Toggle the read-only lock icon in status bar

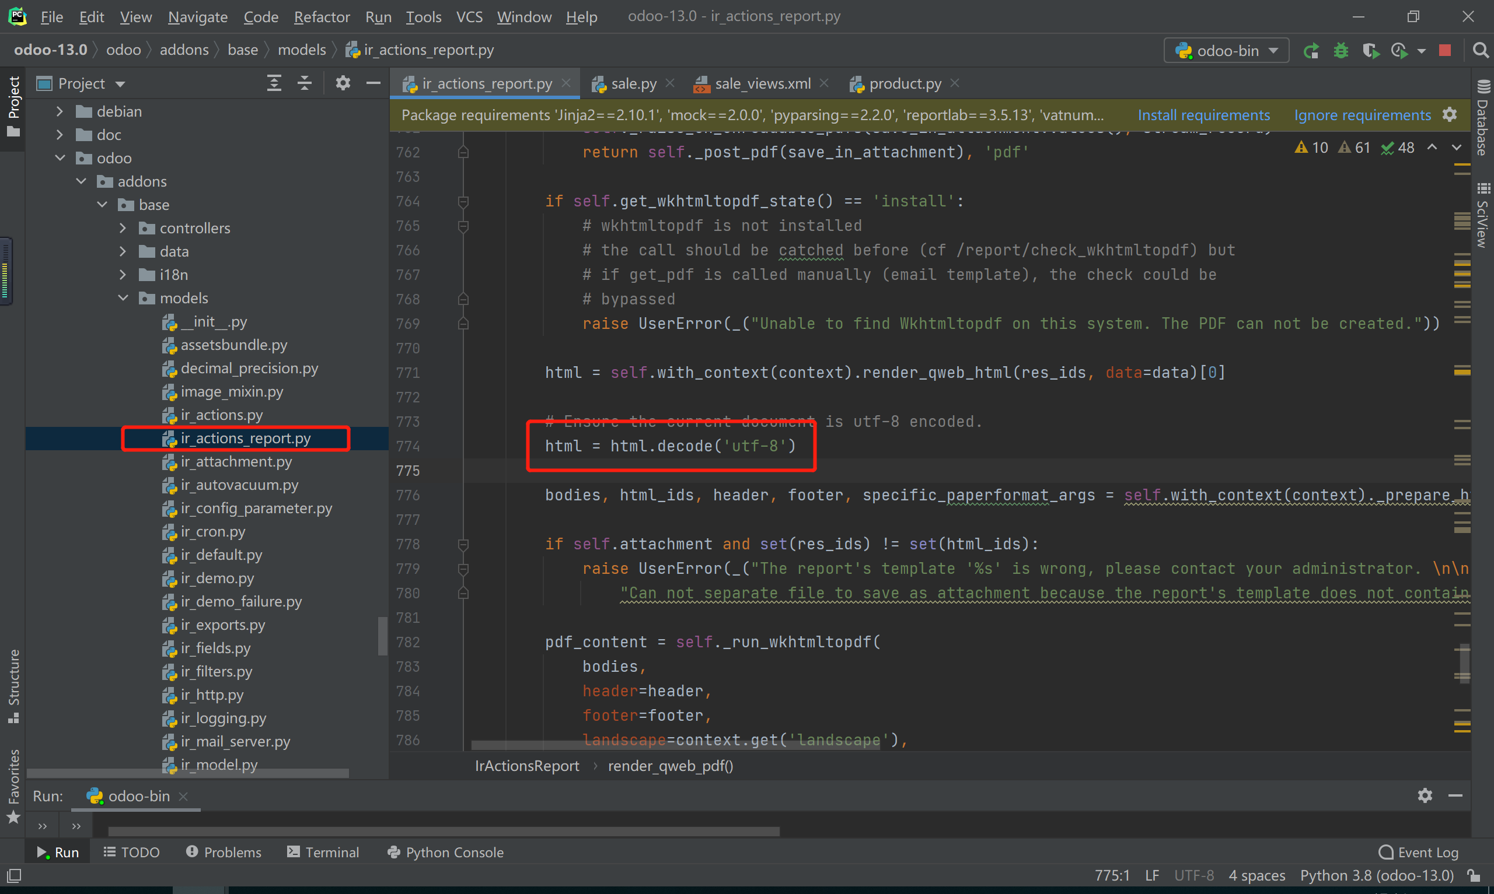click(x=1474, y=875)
